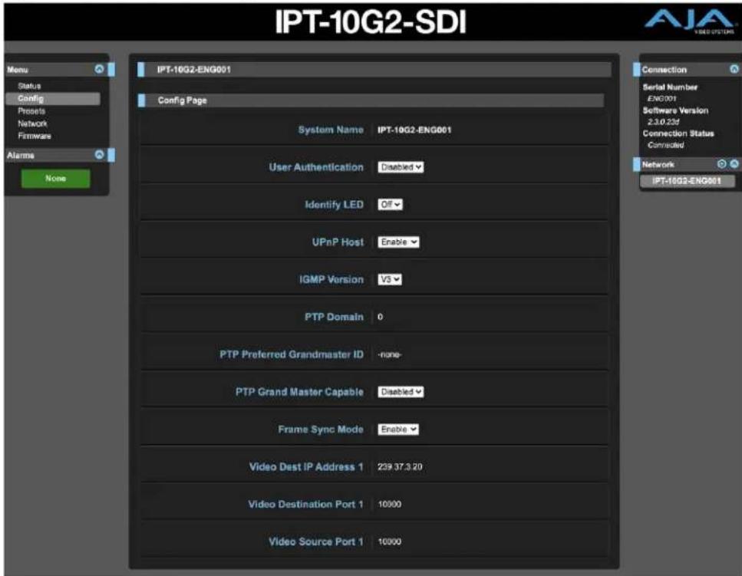742x576 pixels.
Task: Open the Firmware menu page
Action: click(35, 136)
